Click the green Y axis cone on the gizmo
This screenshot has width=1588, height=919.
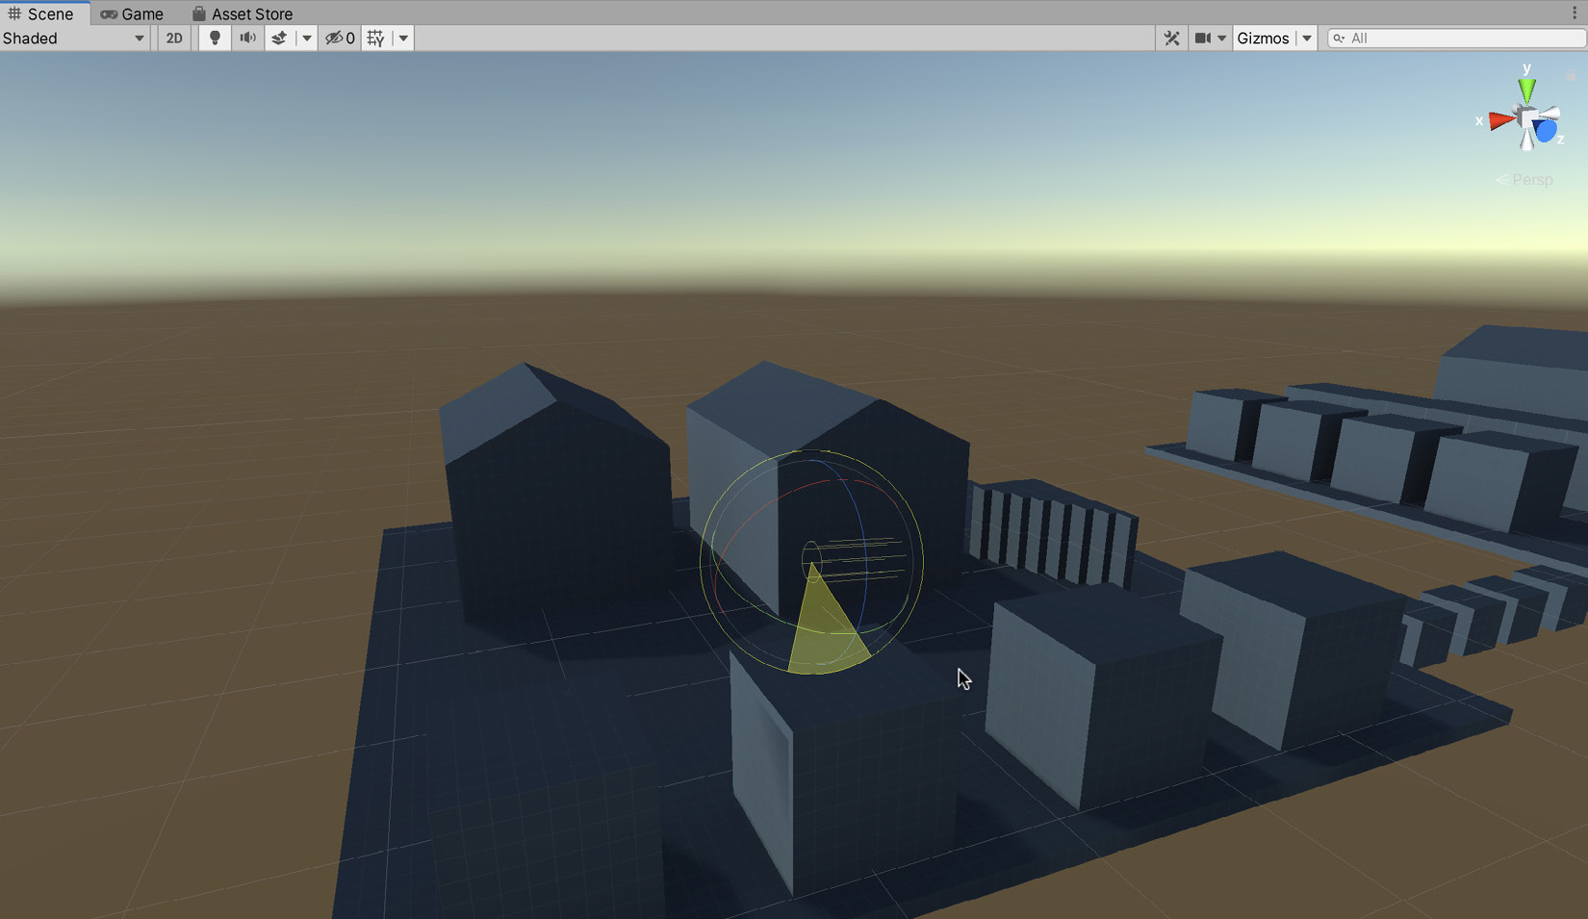pyautogui.click(x=1526, y=91)
